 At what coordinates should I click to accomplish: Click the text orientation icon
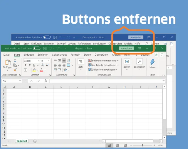pos(65,70)
